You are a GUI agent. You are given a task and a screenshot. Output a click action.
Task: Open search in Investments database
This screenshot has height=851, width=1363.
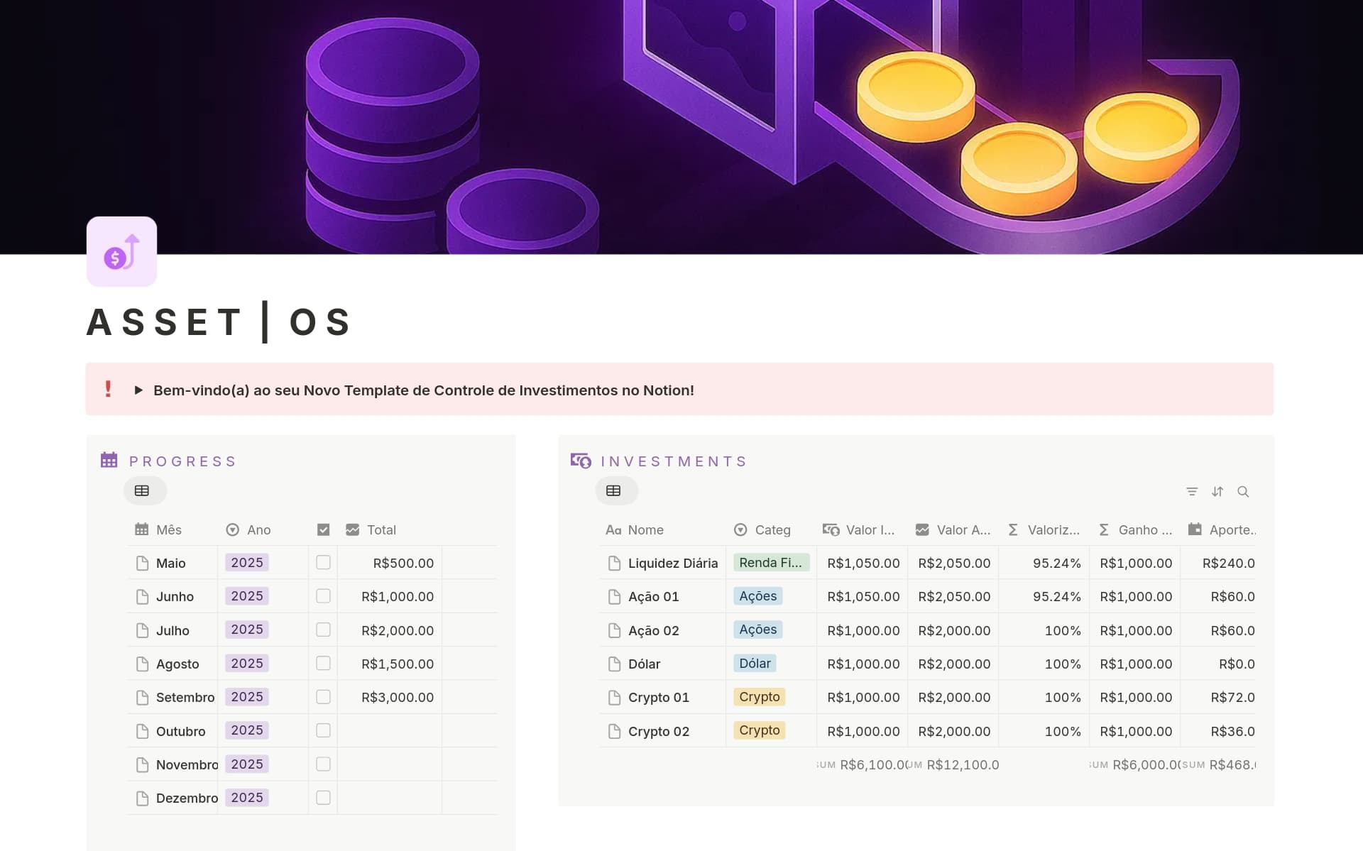pyautogui.click(x=1243, y=491)
